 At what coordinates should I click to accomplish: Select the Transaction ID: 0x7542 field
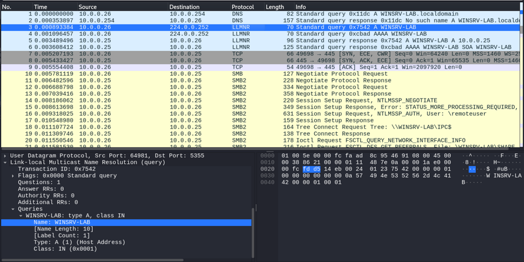click(x=57, y=169)
